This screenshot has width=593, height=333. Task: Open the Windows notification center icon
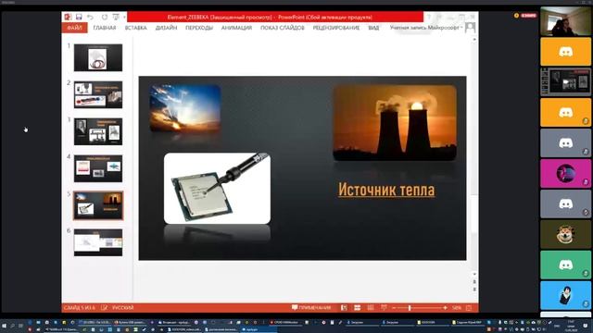pos(585,326)
